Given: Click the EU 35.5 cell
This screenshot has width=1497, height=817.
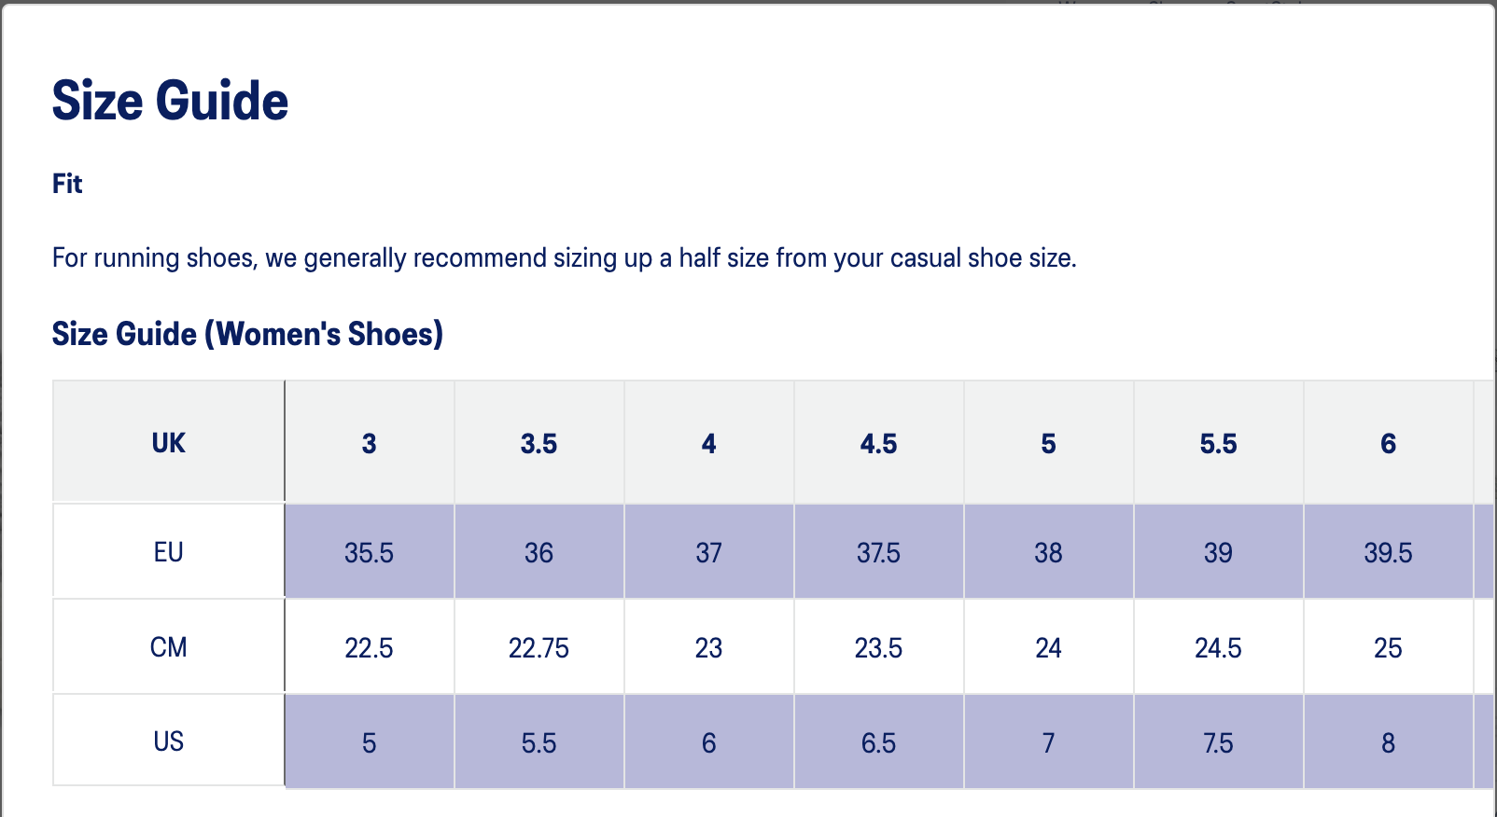Looking at the screenshot, I should coord(369,553).
